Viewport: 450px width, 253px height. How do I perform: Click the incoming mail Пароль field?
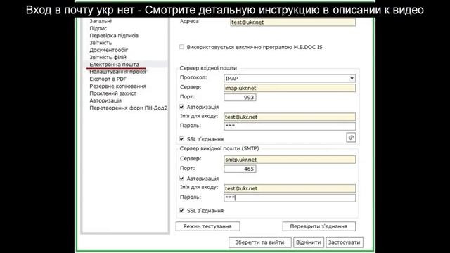point(290,126)
